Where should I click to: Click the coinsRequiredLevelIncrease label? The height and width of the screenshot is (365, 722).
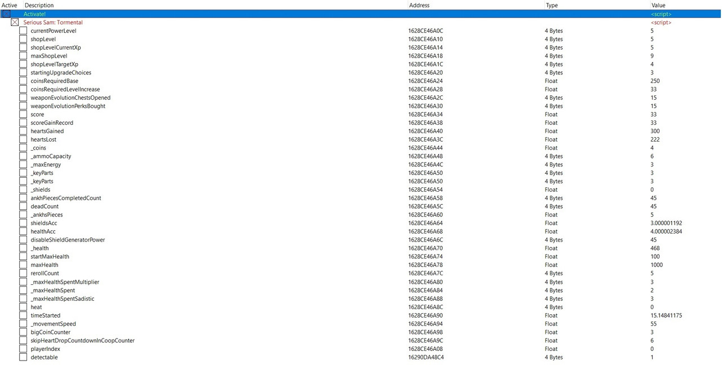click(x=65, y=89)
